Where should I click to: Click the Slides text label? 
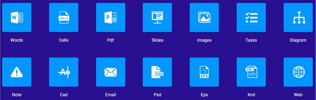[x=157, y=40]
